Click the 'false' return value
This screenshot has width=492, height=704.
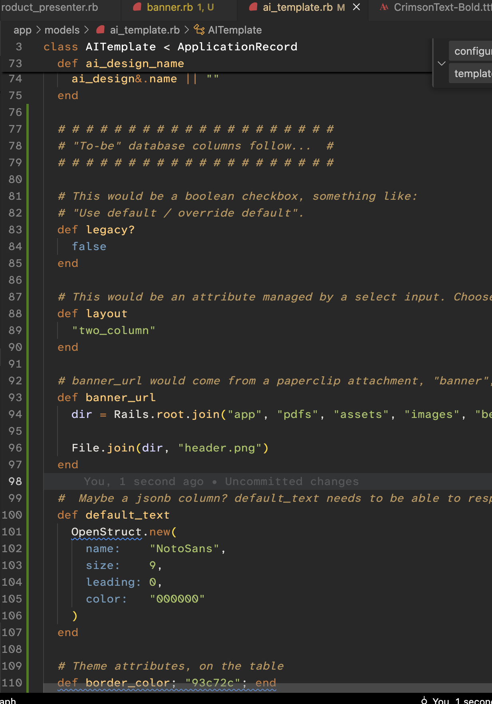coord(89,247)
